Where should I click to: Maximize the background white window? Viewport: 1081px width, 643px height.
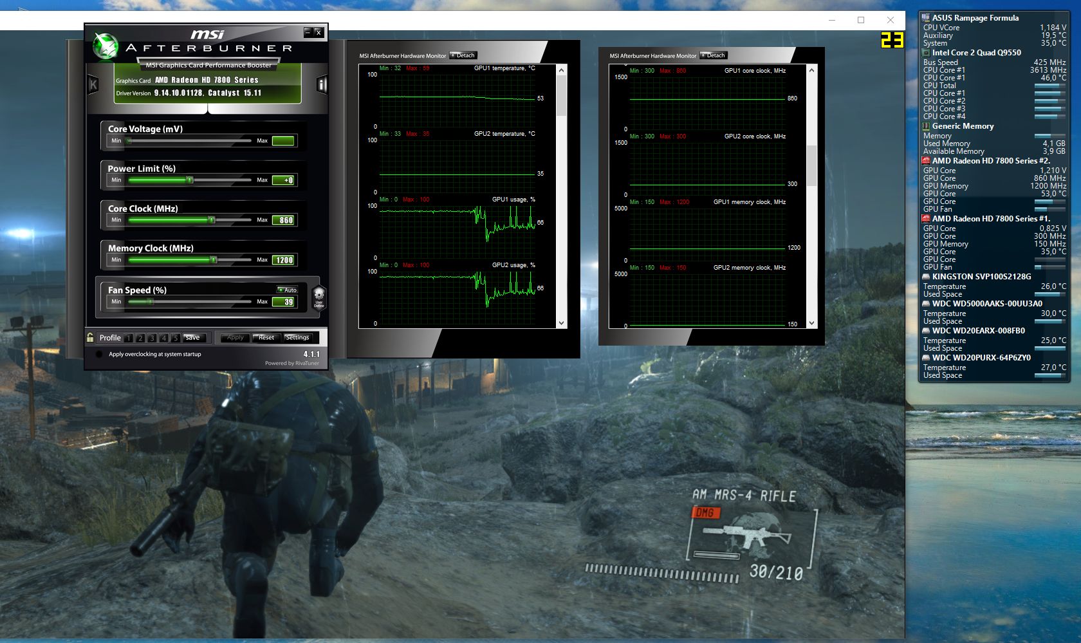coord(861,20)
